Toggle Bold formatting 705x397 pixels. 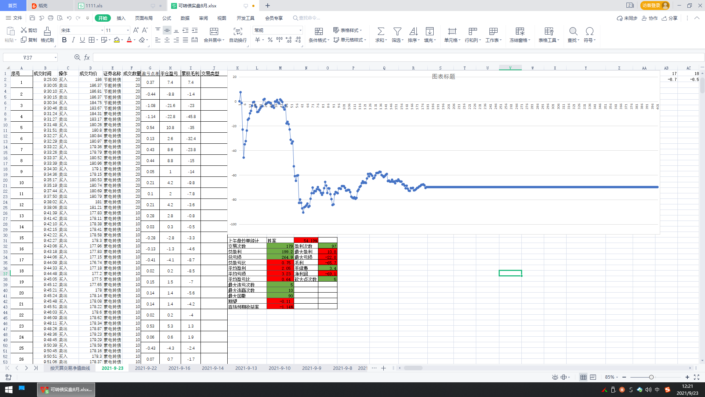[x=64, y=40]
